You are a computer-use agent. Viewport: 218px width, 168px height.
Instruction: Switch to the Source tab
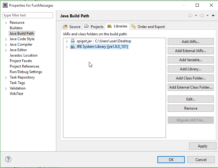pos(72,26)
